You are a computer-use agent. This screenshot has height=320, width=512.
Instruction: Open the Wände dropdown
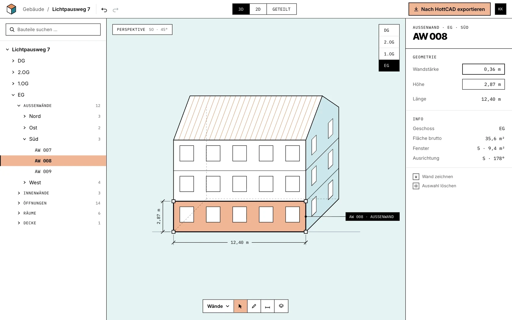coord(218,306)
